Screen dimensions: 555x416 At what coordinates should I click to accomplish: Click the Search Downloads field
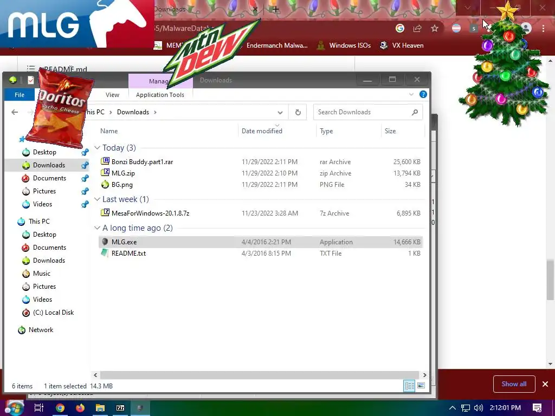coord(368,112)
